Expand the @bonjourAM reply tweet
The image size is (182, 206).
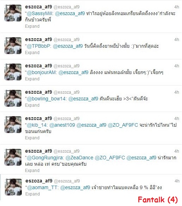point(32,79)
